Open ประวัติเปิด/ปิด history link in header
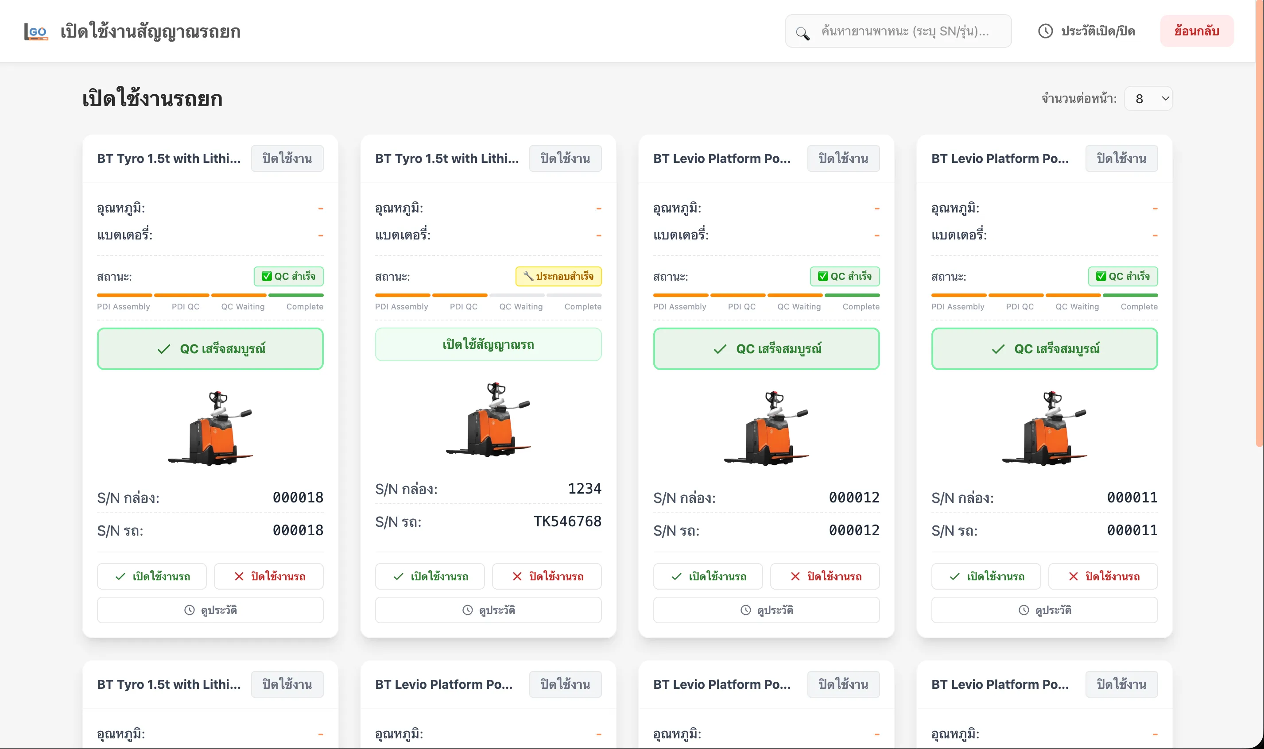1264x749 pixels. tap(1097, 31)
